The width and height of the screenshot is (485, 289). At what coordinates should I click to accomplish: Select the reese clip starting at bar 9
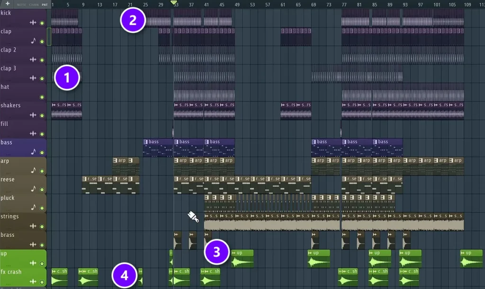tap(90, 184)
